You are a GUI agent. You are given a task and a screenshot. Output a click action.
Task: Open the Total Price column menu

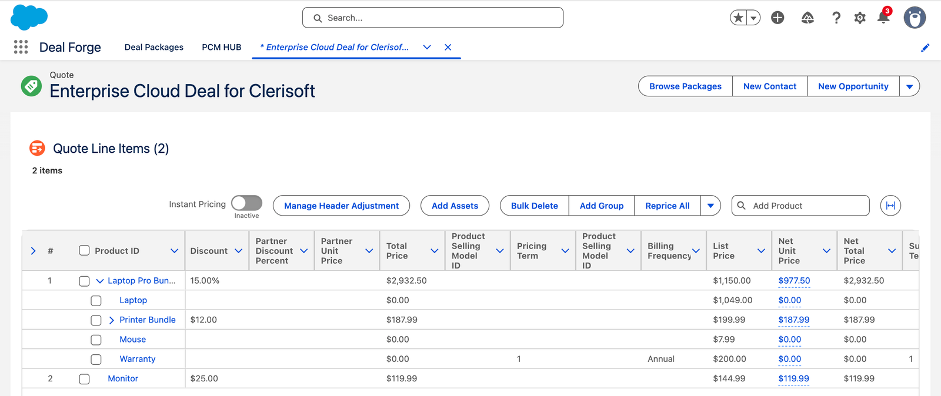pos(435,251)
